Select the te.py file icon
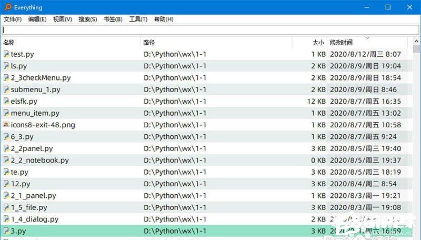 [x=6, y=172]
